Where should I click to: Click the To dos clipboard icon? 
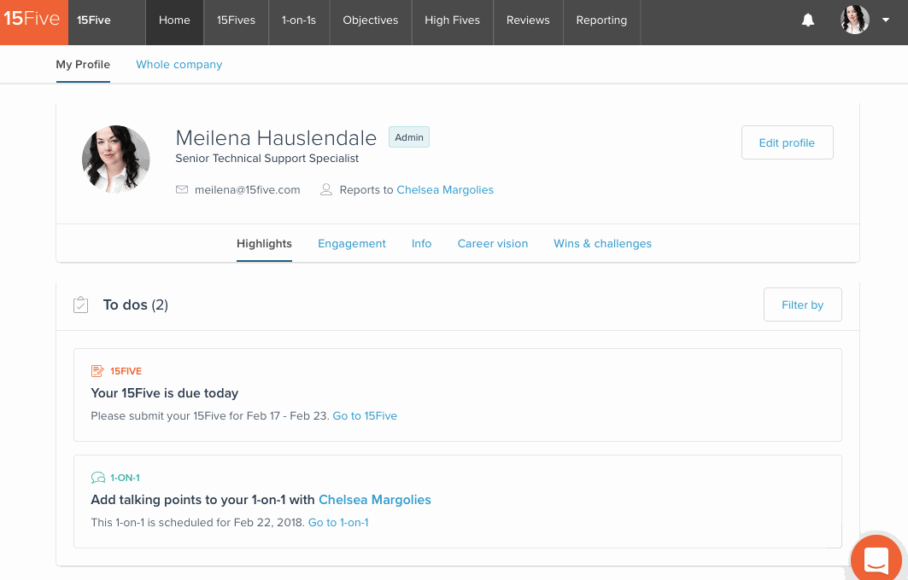point(81,304)
